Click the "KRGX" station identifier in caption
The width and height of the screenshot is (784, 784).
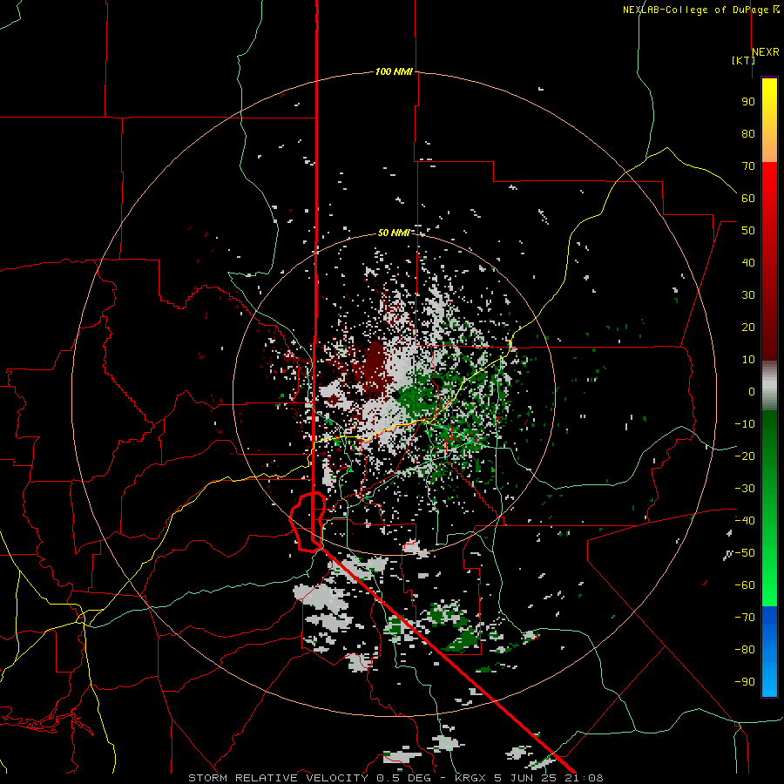coord(471,778)
